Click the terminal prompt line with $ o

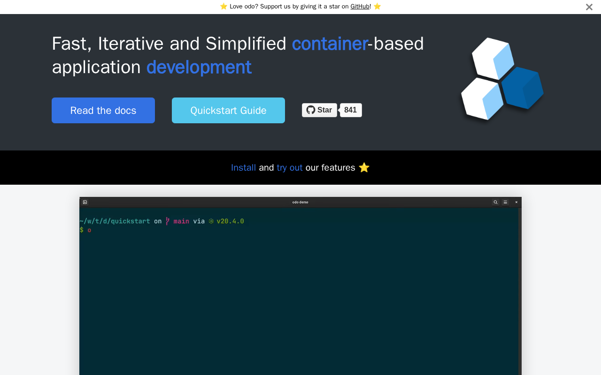pyautogui.click(x=85, y=230)
